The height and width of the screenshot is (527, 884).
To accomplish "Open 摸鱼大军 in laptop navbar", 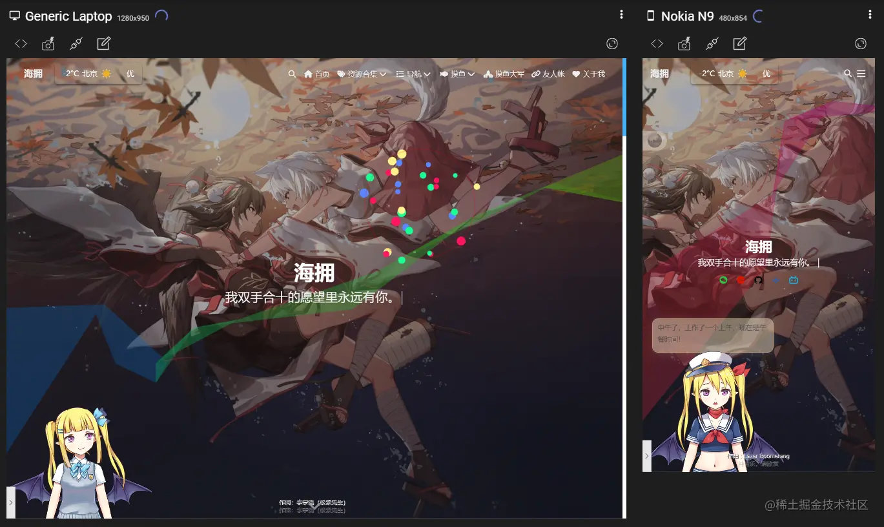I will (x=504, y=74).
